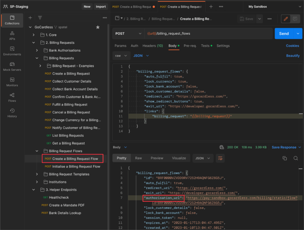Switch to the Params tab

click(x=120, y=46)
